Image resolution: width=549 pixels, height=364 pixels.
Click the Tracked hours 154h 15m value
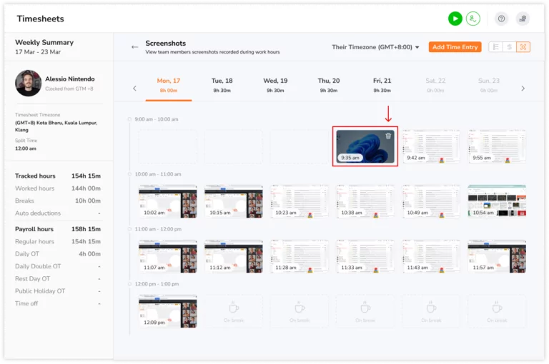[x=86, y=176]
